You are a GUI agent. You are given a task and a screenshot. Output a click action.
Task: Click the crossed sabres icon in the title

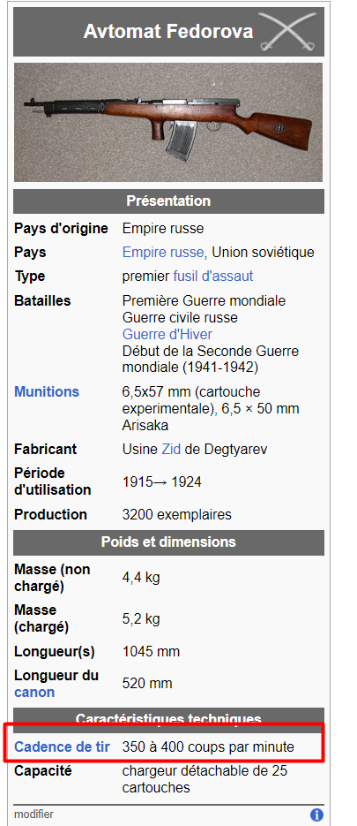coord(288,32)
